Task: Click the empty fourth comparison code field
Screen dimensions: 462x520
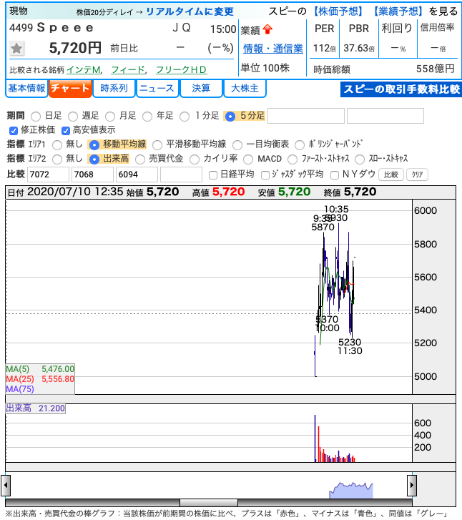Action: pyautogui.click(x=181, y=175)
